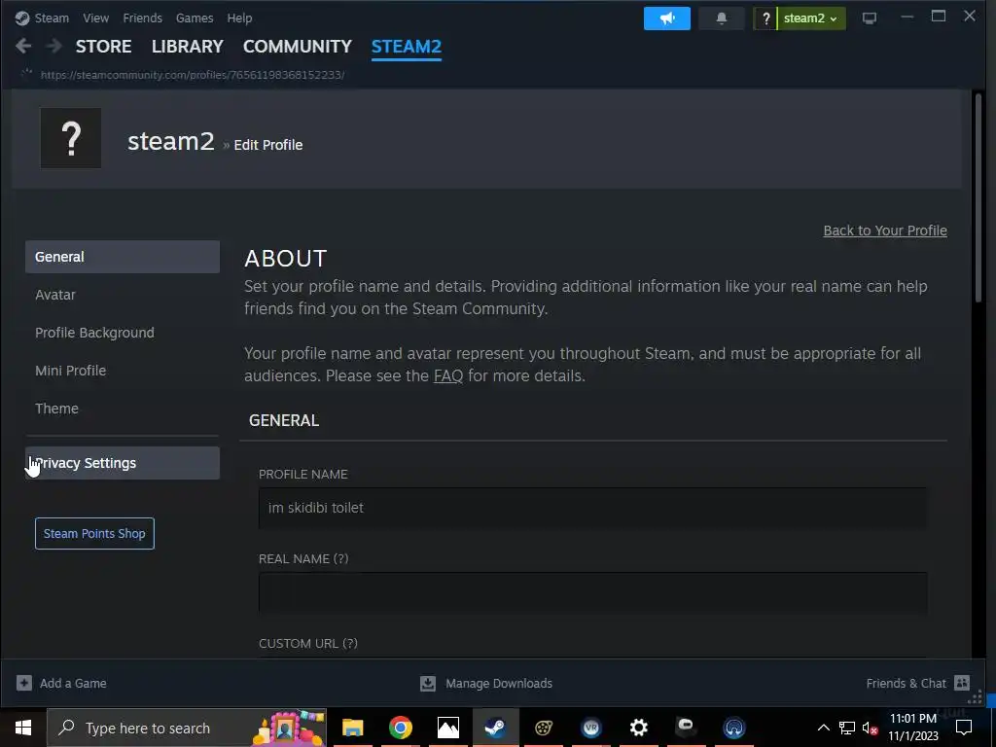The width and height of the screenshot is (996, 747).
Task: Open Friends & Chat
Action: click(x=906, y=684)
